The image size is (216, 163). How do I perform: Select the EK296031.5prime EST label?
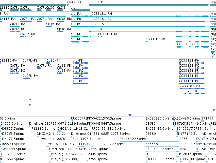coord(159,149)
